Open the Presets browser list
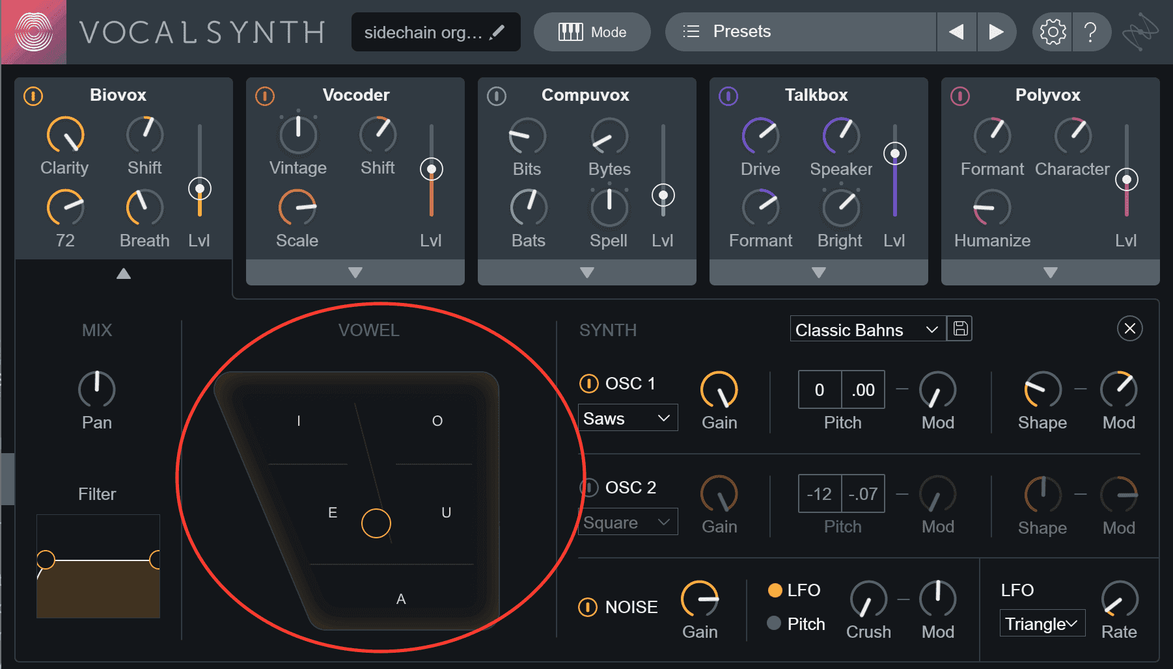1173x669 pixels. (x=801, y=32)
